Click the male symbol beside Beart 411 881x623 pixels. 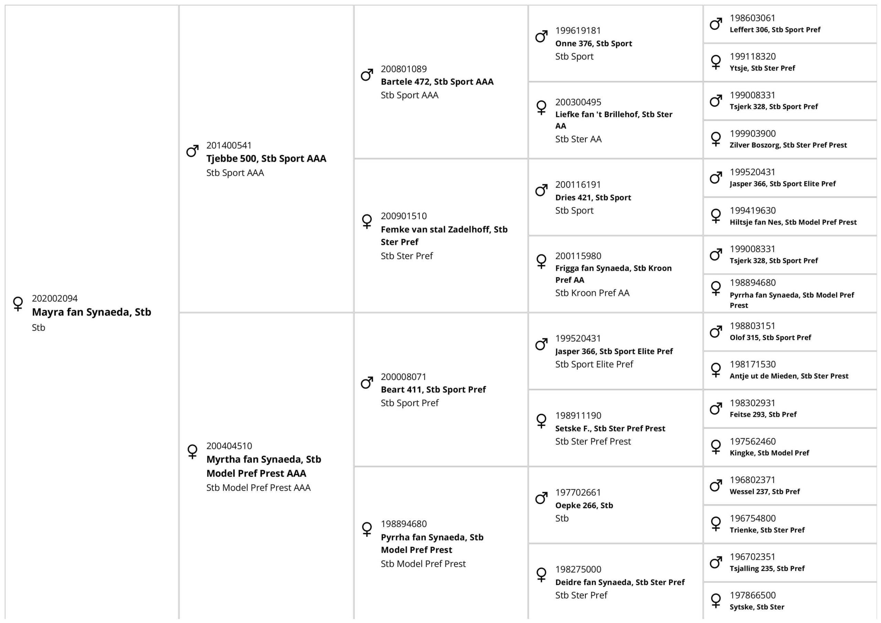tap(367, 383)
